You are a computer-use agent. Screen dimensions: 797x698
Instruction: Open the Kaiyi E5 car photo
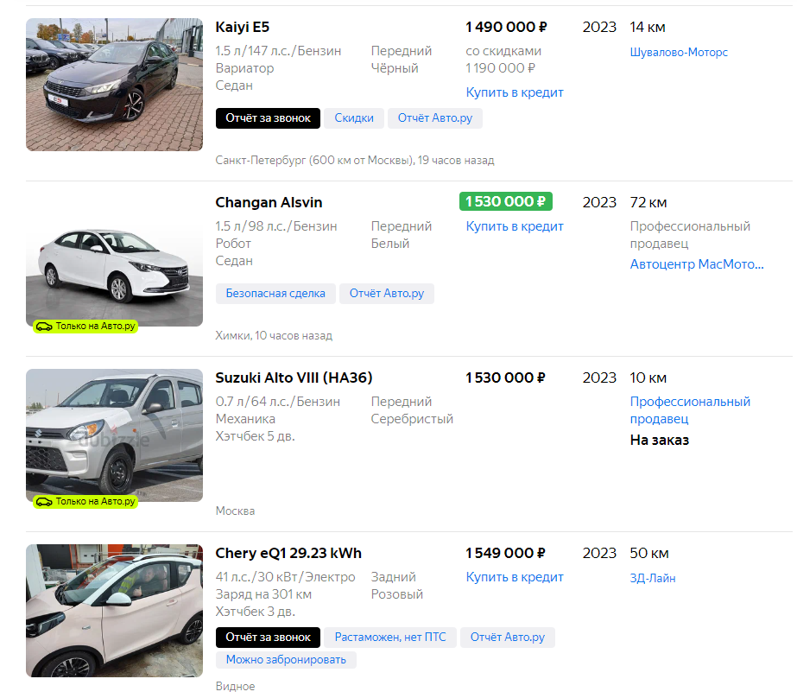coord(114,84)
